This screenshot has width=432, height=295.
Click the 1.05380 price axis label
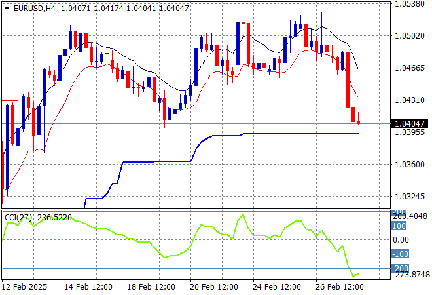(x=409, y=3)
